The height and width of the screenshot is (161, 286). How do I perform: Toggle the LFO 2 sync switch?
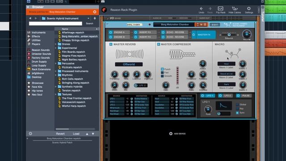(136, 85)
